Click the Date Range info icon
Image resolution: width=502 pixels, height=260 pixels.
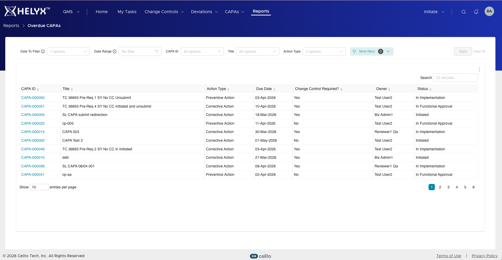115,51
